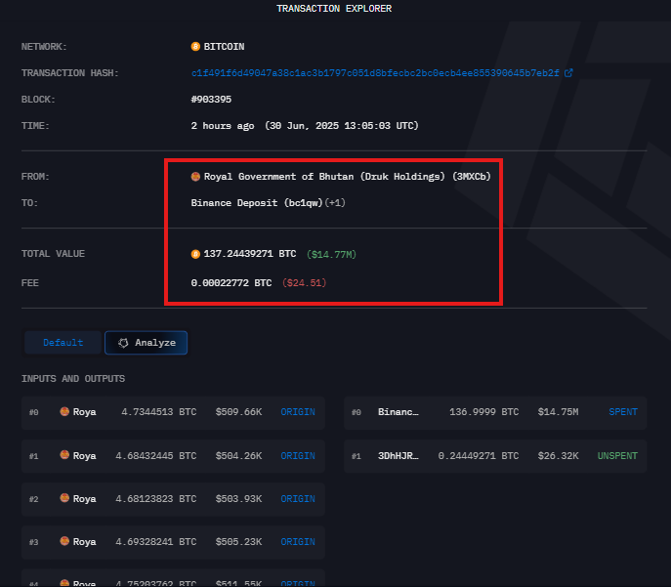Click the Bhutan icon in the input #2 row
671x587 pixels.
64,498
